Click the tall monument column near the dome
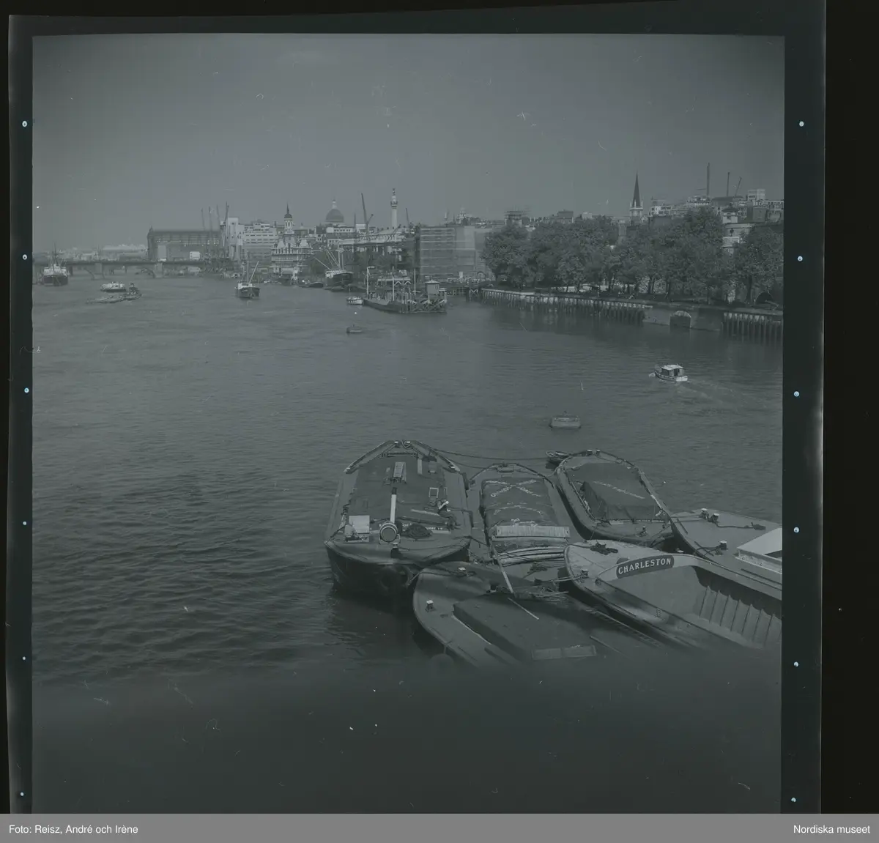Screen dimensions: 879x843 coord(393,207)
